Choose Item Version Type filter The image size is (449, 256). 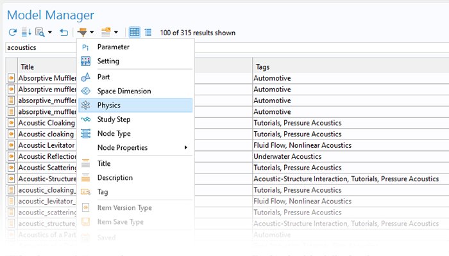pyautogui.click(x=135, y=208)
